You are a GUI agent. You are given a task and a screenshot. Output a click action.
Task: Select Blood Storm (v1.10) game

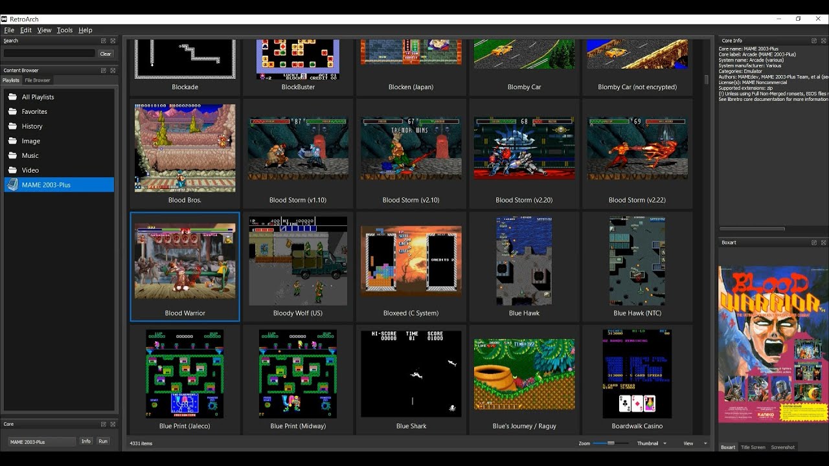(x=298, y=153)
